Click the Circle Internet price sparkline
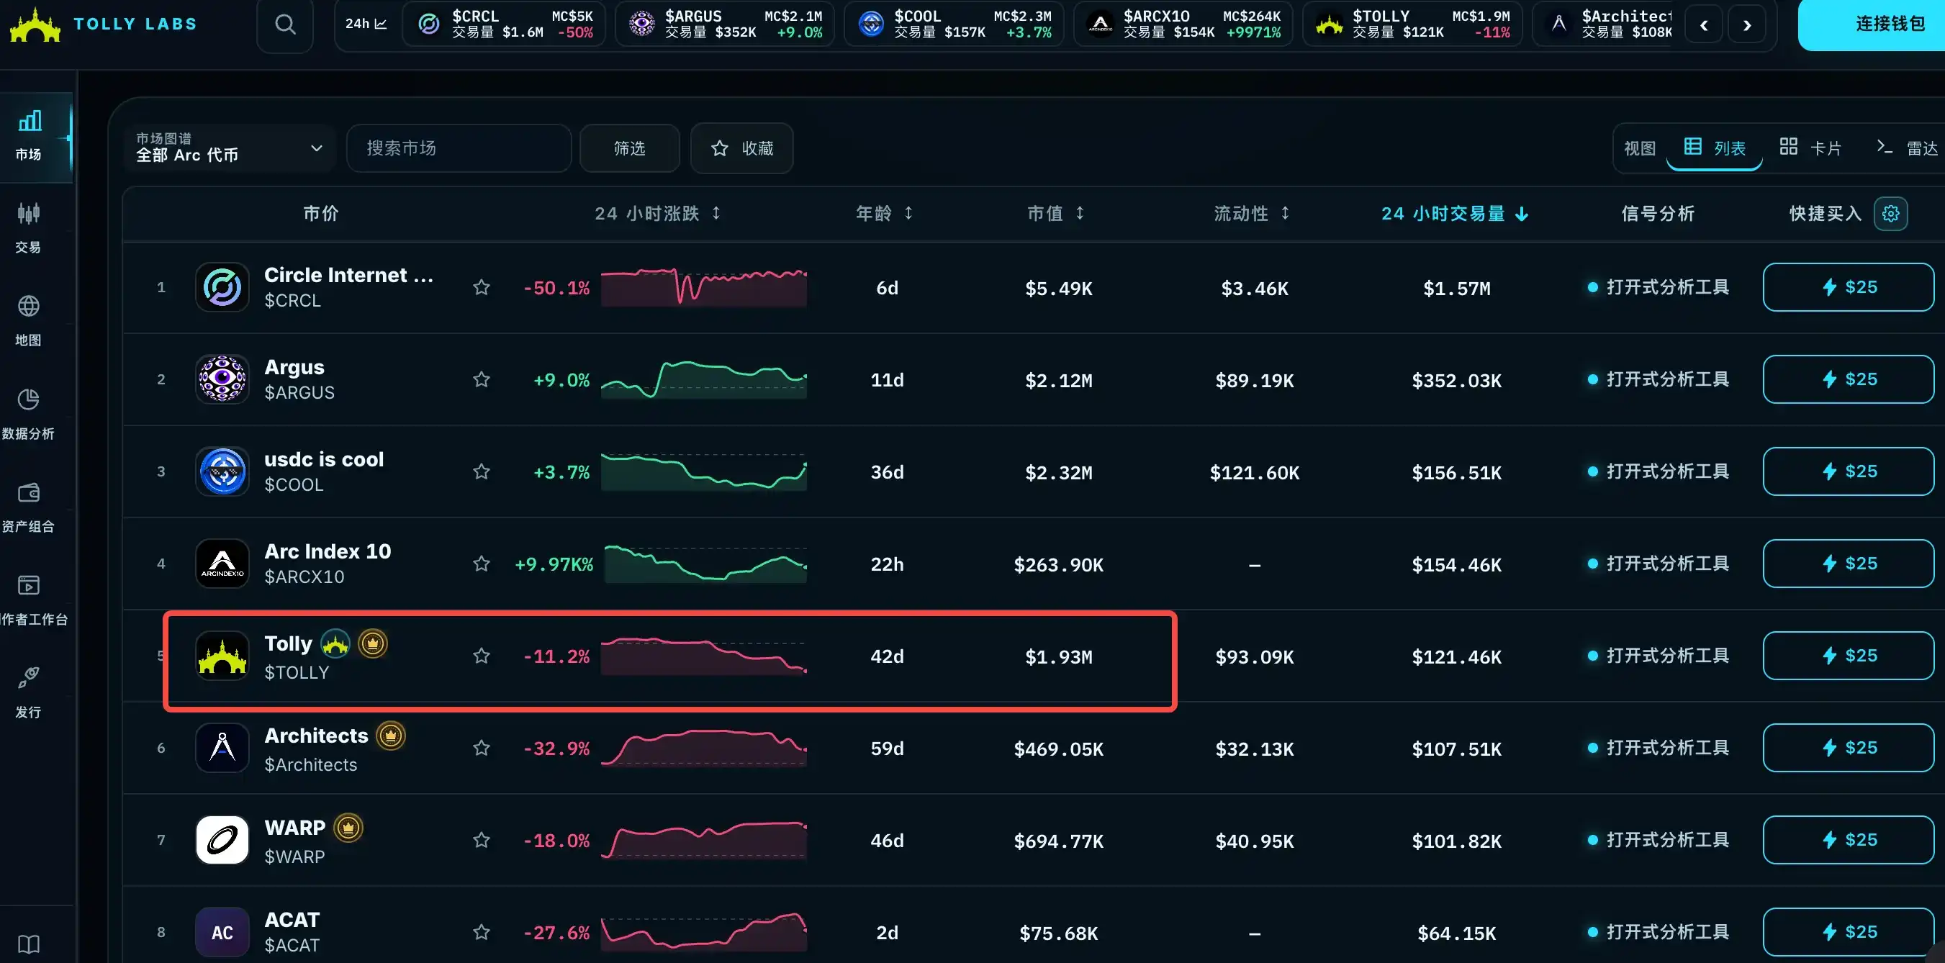 [704, 286]
